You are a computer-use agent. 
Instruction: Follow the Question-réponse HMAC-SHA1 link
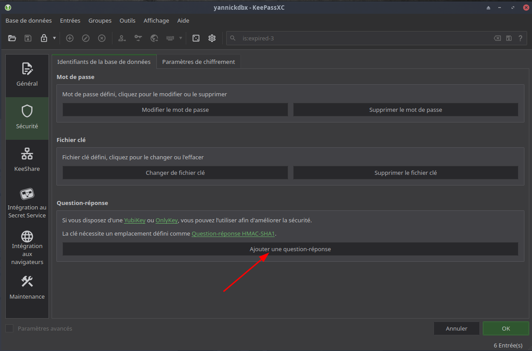pyautogui.click(x=233, y=233)
